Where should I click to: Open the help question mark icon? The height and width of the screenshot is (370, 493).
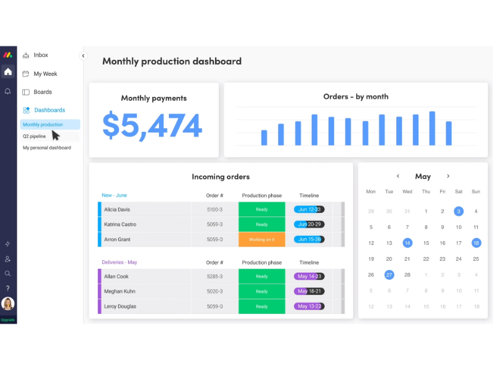coord(8,288)
